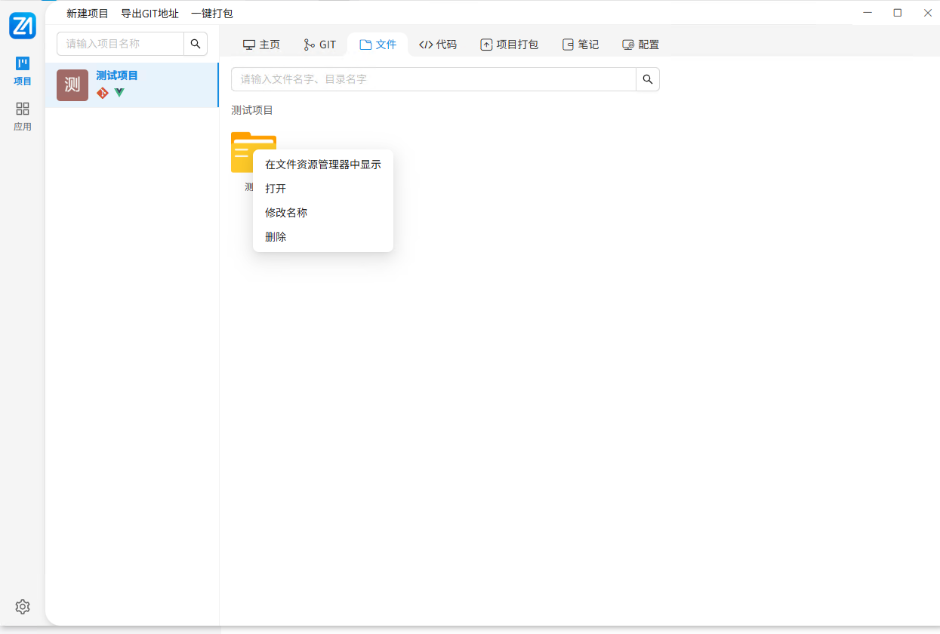Select 打开 in the context menu
The height and width of the screenshot is (634, 940).
(275, 188)
